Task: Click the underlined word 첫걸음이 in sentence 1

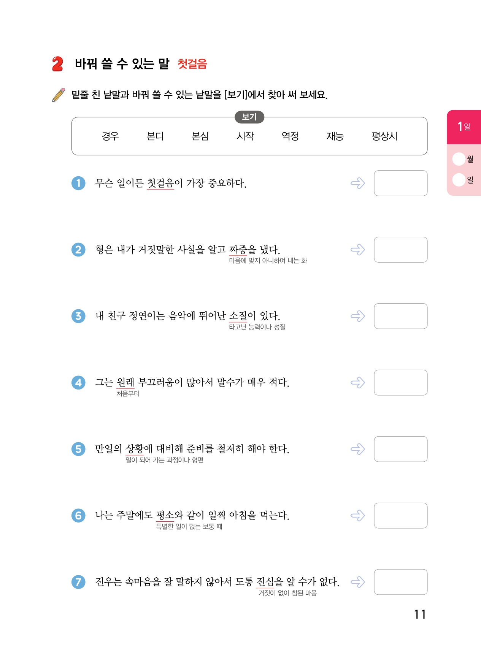Action: click(160, 183)
